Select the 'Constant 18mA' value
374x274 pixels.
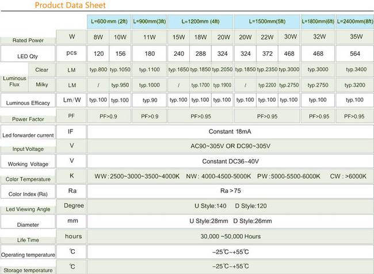pos(230,131)
